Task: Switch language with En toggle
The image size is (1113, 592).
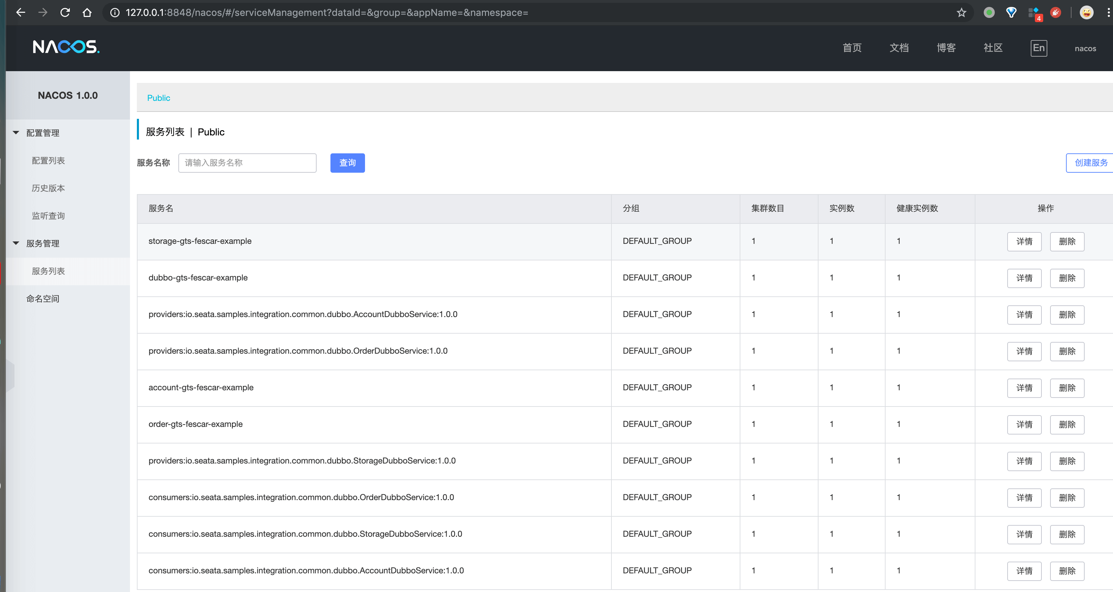Action: point(1038,48)
